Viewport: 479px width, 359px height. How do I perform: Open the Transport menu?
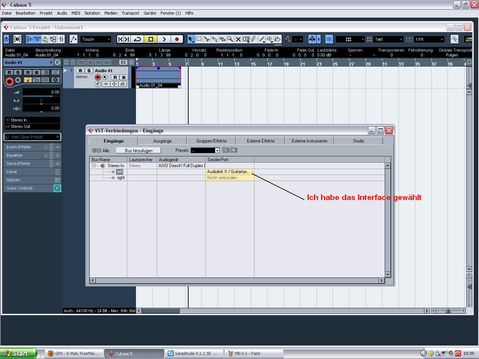[x=130, y=13]
